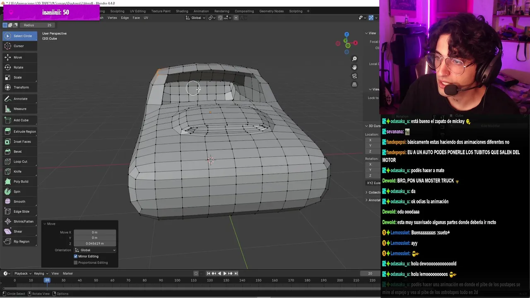This screenshot has width=530, height=298.
Task: Open the Texture Paint workspace tab
Action: click(161, 11)
